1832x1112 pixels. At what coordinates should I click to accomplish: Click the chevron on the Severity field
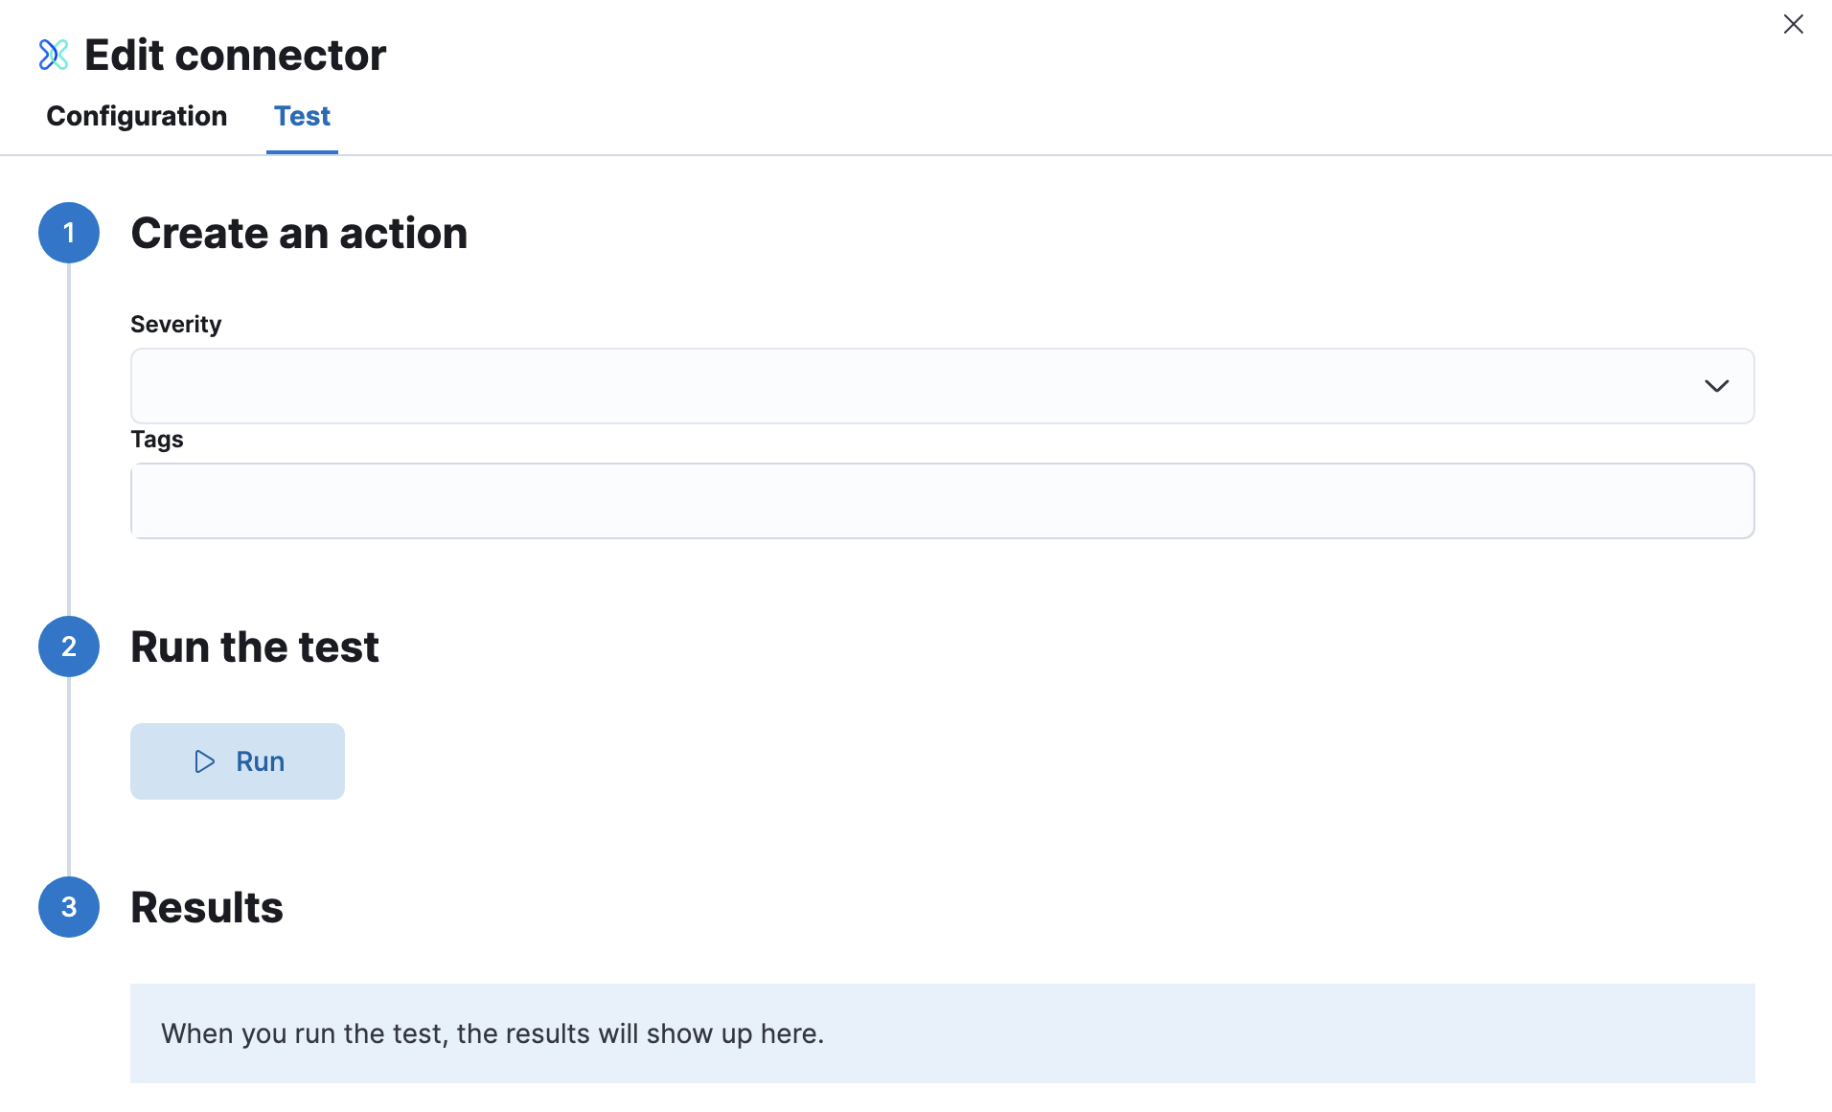(1716, 385)
